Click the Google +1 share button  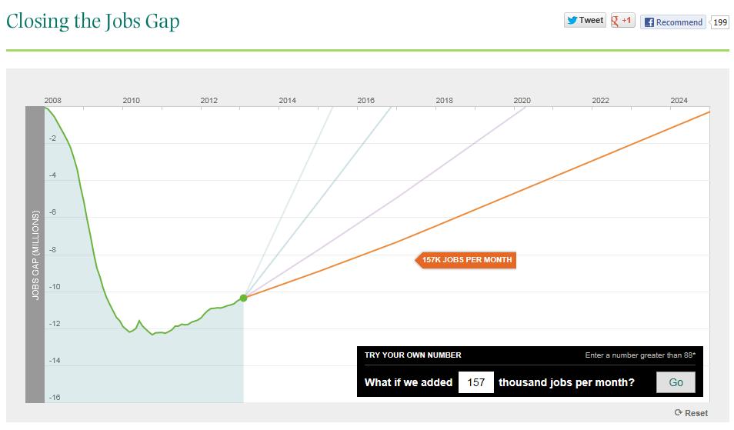[622, 21]
